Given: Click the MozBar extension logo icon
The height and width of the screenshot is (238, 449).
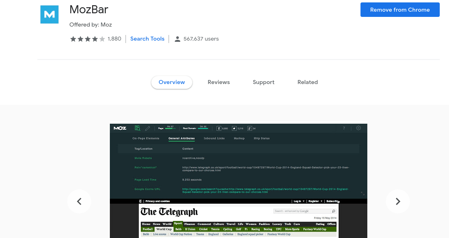Looking at the screenshot, I should point(49,14).
